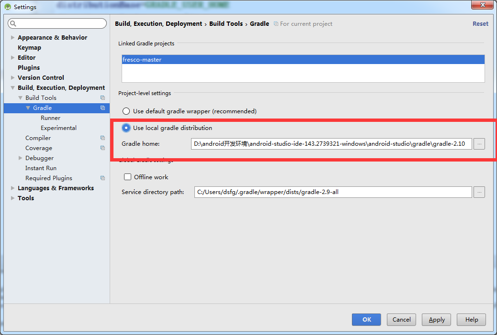Browse for Gradle home folder
This screenshot has height=335, width=497.
point(479,144)
